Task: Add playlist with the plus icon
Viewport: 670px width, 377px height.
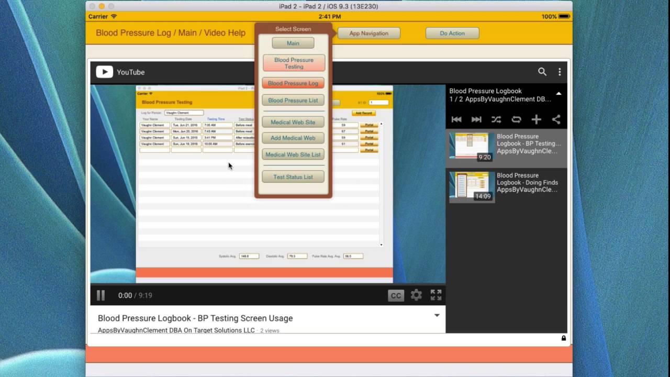Action: click(x=536, y=119)
